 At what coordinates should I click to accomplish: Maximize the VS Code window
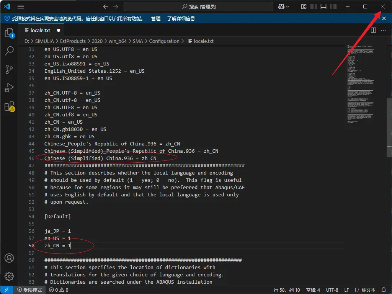(x=365, y=7)
